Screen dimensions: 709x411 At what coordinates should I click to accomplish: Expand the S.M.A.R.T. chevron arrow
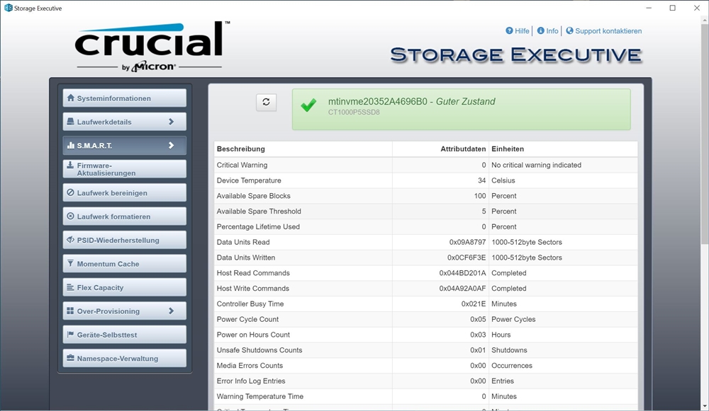tap(171, 145)
